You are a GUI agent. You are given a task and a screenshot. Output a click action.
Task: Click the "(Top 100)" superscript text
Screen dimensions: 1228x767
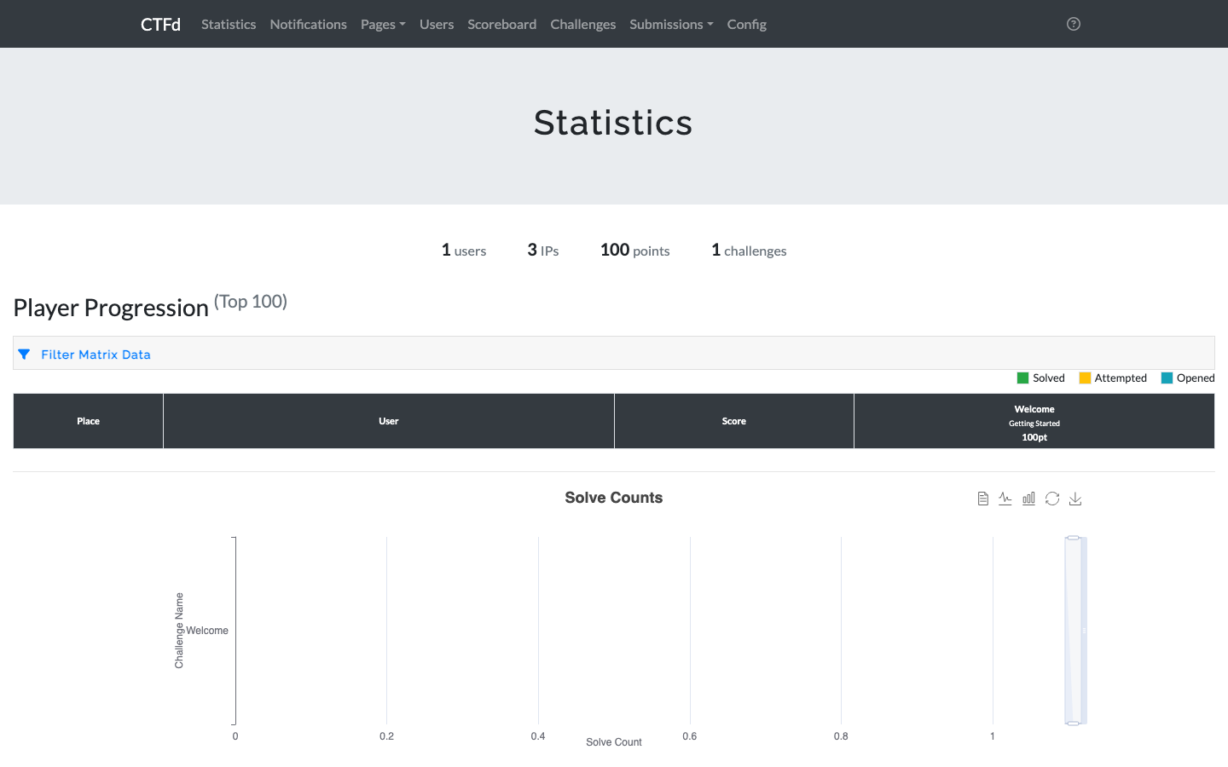coord(251,302)
